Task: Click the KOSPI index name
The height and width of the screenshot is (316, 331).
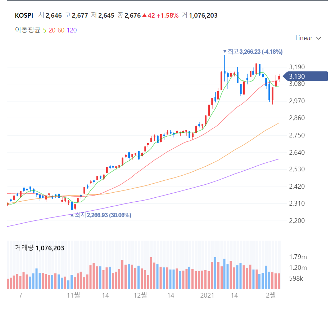Action: coord(24,16)
